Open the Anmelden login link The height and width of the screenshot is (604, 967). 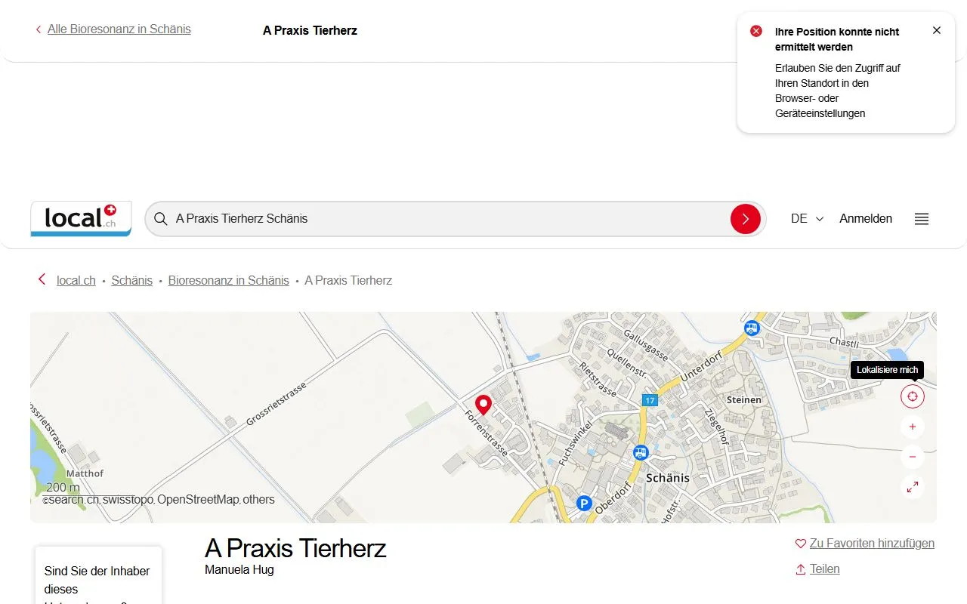coord(865,218)
